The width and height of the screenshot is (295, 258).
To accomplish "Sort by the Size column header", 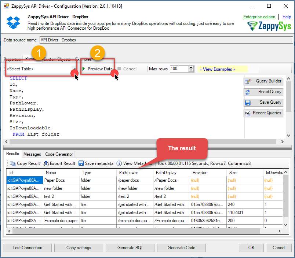I will click(x=245, y=173).
